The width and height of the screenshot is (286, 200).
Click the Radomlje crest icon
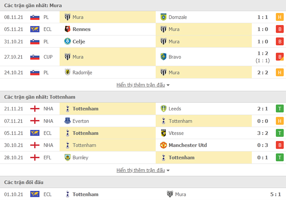coord(67,72)
